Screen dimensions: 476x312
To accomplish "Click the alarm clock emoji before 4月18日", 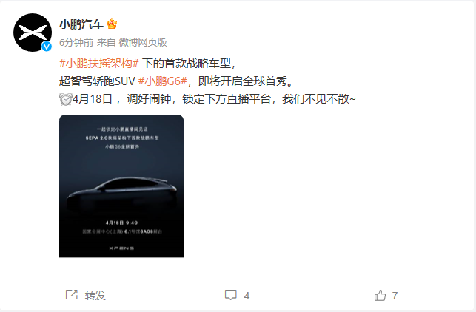I will [65, 99].
